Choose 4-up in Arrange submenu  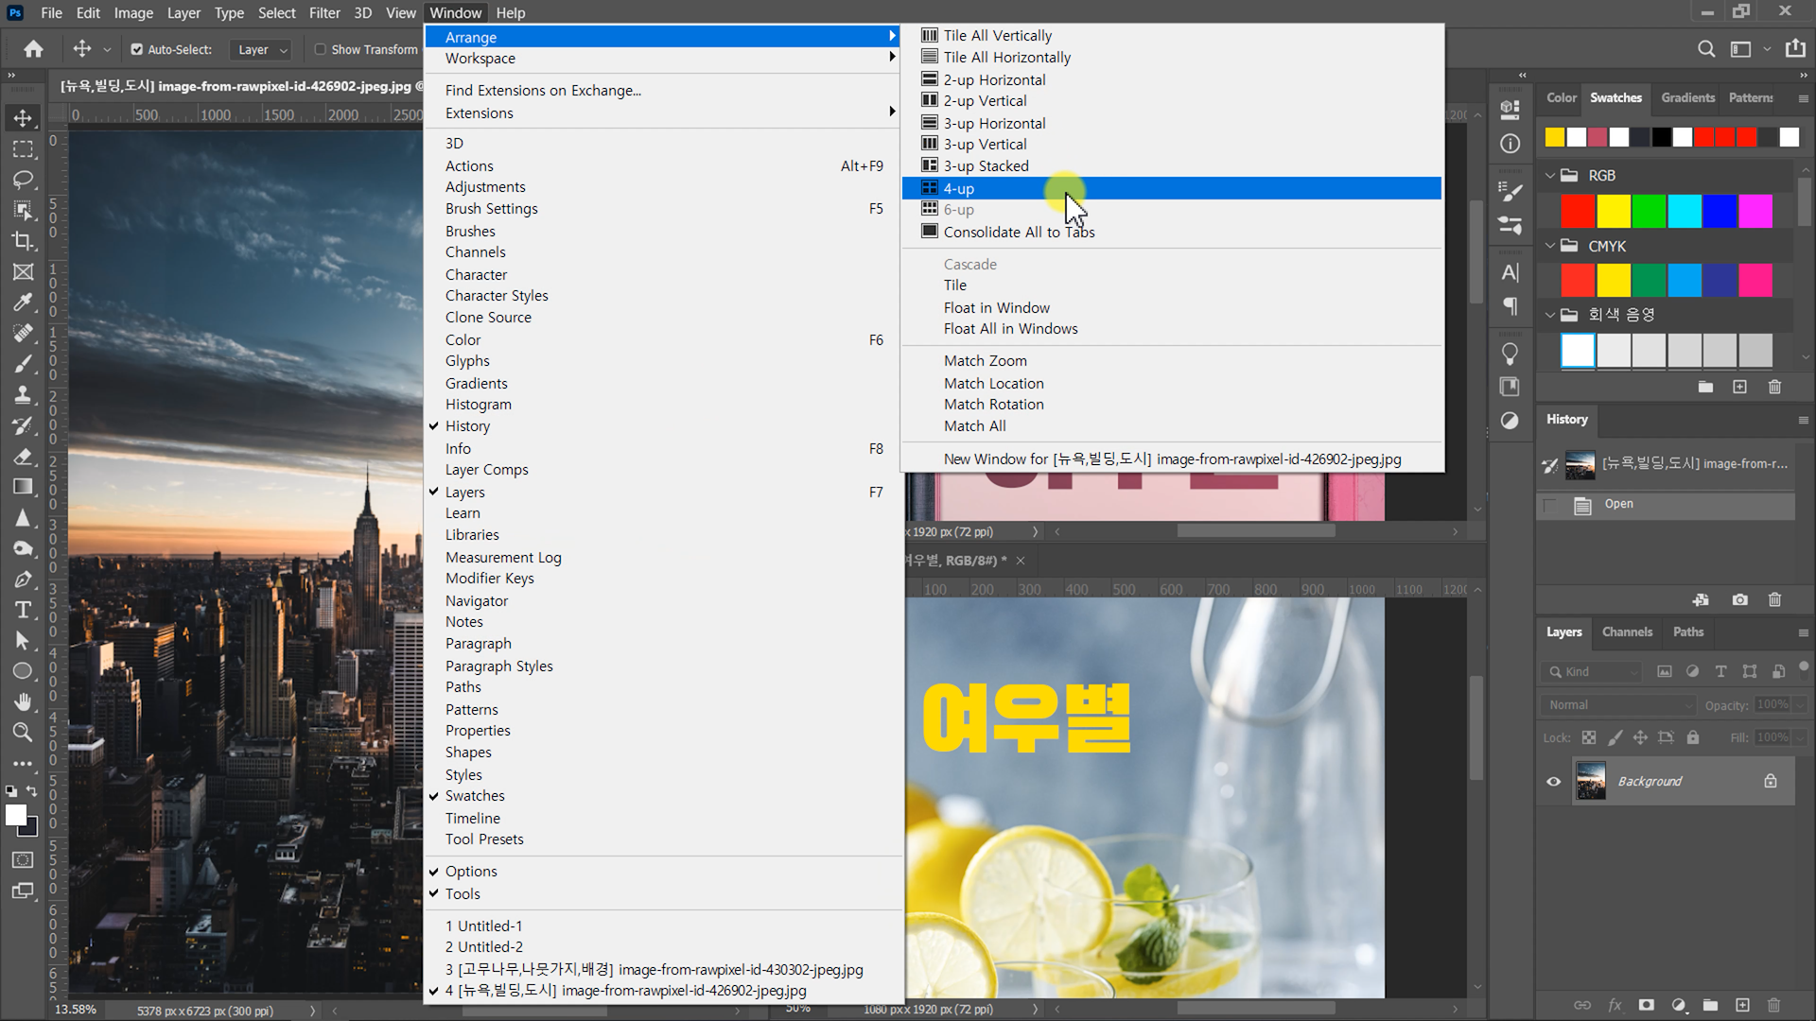958,188
